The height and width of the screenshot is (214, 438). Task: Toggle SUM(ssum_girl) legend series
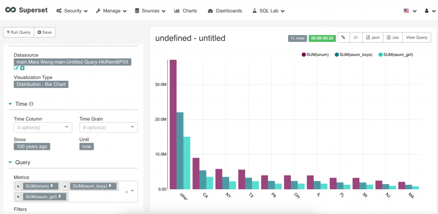[396, 55]
